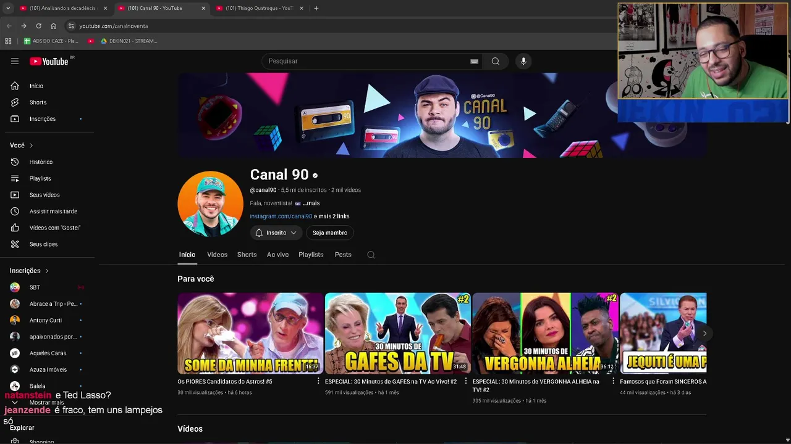Open options menu for Os PIORES Candidatos video
This screenshot has width=791, height=444.
point(318,381)
